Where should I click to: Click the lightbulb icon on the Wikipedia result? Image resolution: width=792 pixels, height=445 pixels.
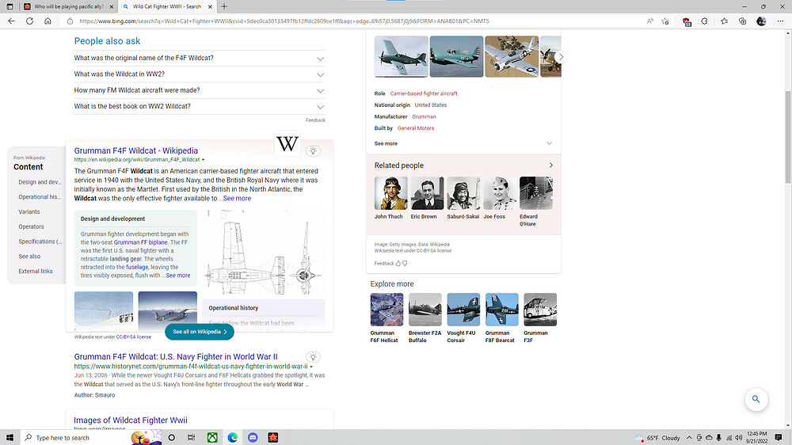click(x=313, y=151)
